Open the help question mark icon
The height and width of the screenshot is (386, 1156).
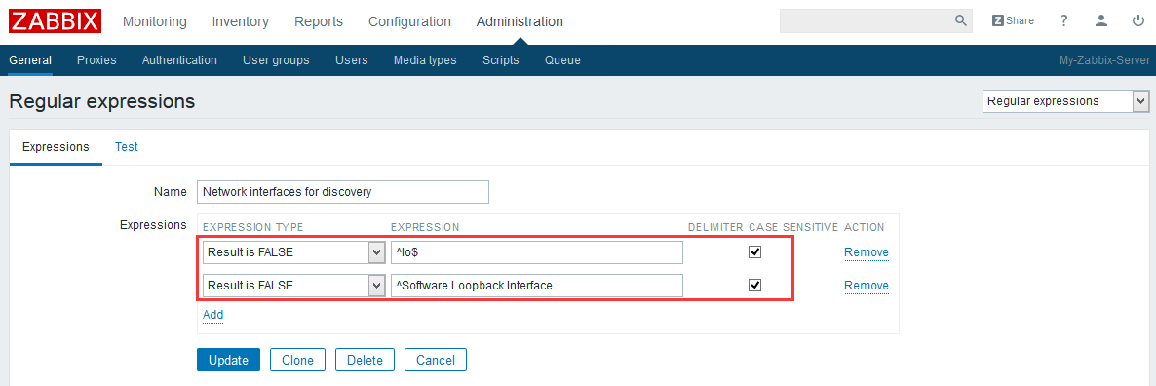click(1063, 20)
